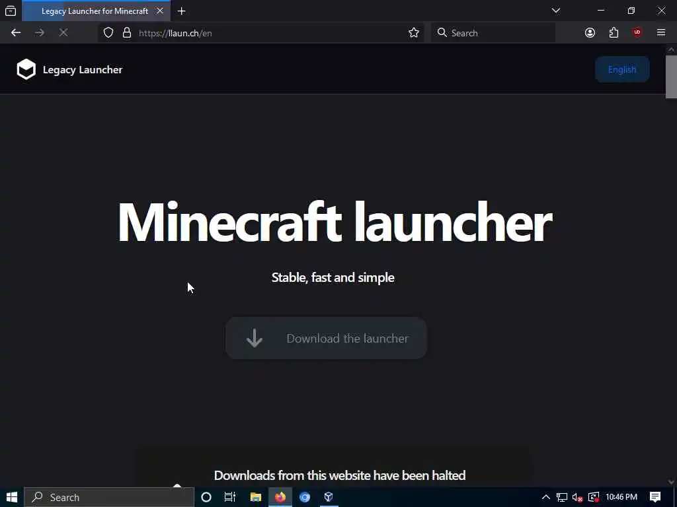Open Cortana from the taskbar

tap(206, 497)
